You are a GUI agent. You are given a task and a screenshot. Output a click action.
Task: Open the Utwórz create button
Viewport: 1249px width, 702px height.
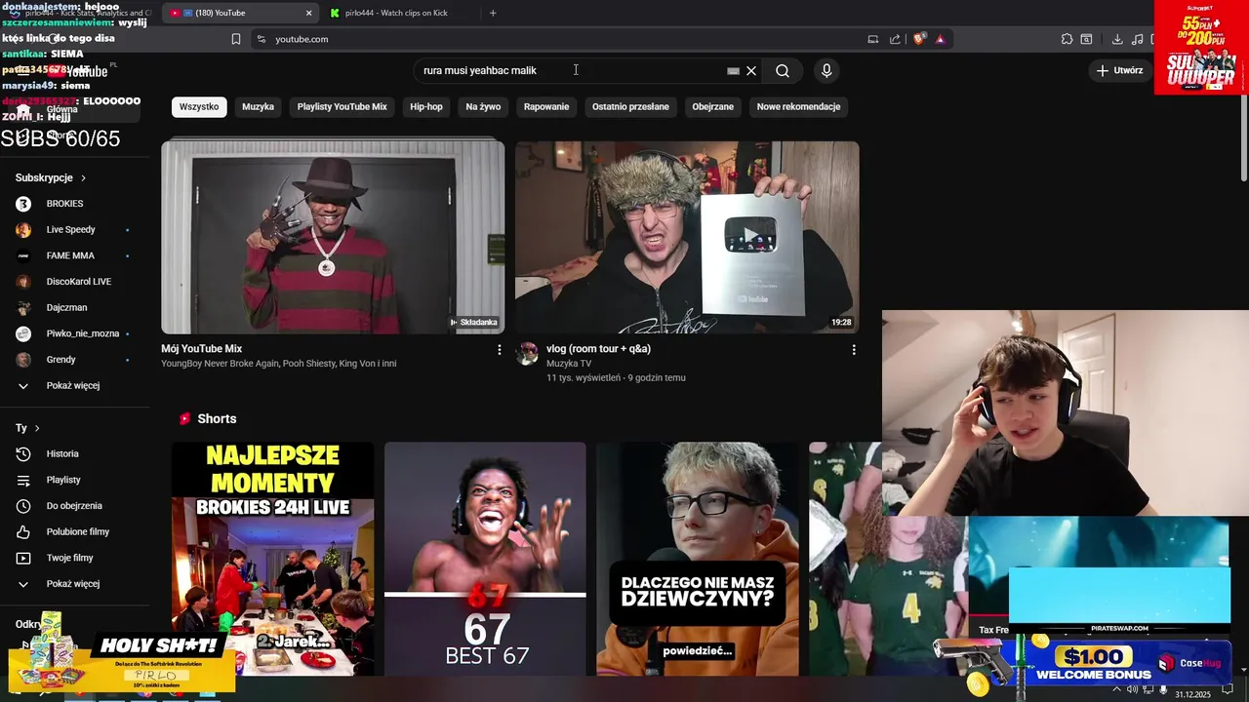[x=1119, y=70]
